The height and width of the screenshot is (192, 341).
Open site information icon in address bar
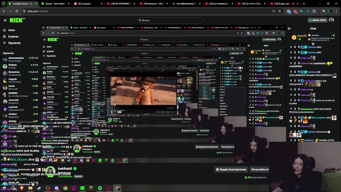tap(24, 11)
